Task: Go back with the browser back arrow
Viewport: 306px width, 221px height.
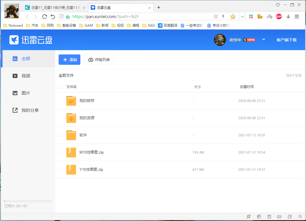Action: 27,17
